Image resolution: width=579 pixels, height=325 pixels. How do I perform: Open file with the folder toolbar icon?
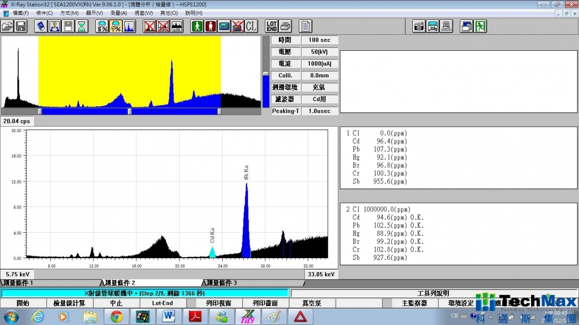7,26
